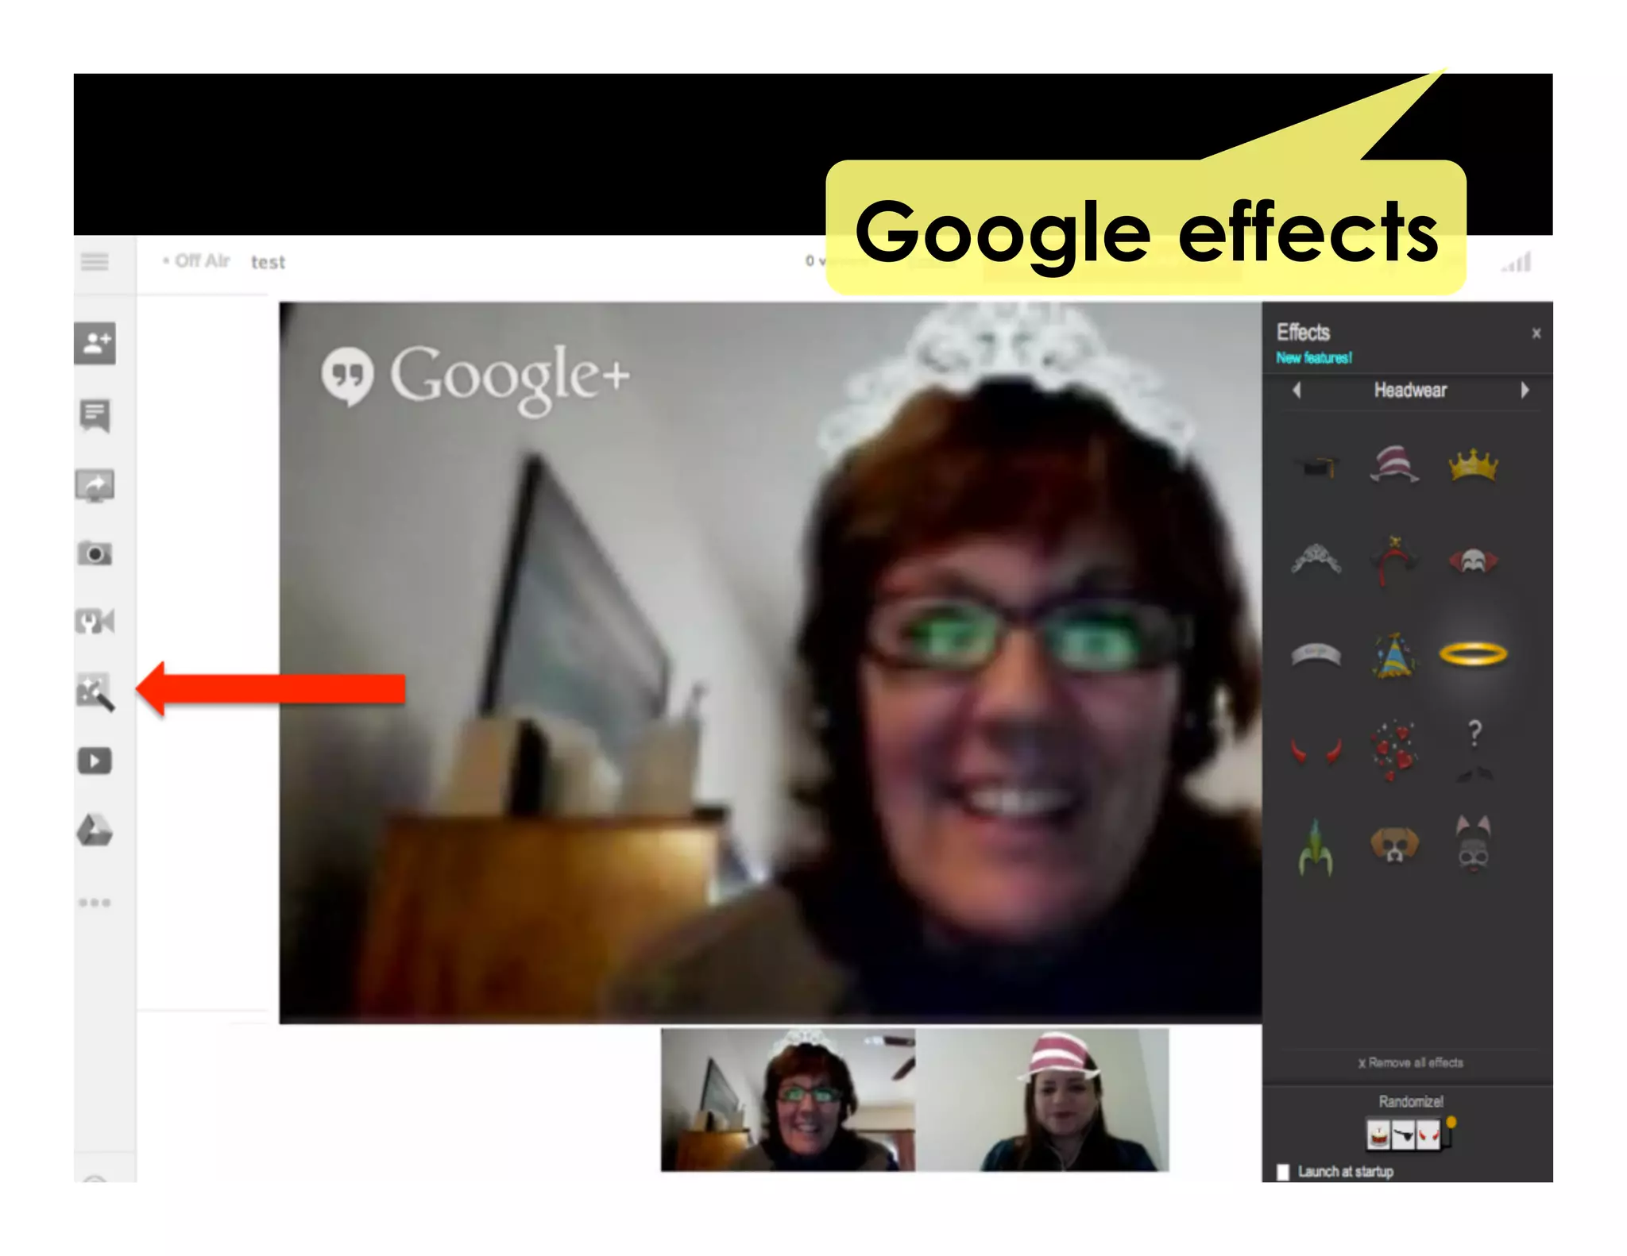Open the Cameraman video tool icon
Image resolution: width=1627 pixels, height=1256 pixels.
pos(95,621)
